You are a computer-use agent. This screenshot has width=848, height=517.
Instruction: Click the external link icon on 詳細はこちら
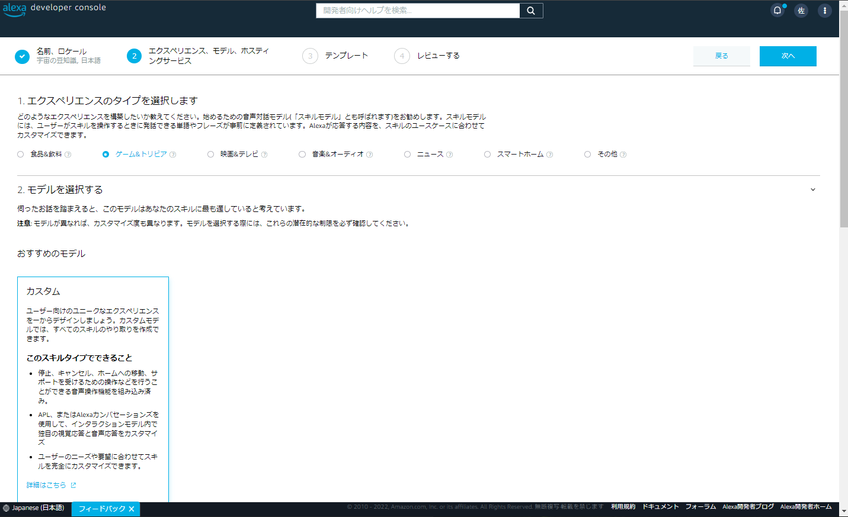pyautogui.click(x=73, y=484)
